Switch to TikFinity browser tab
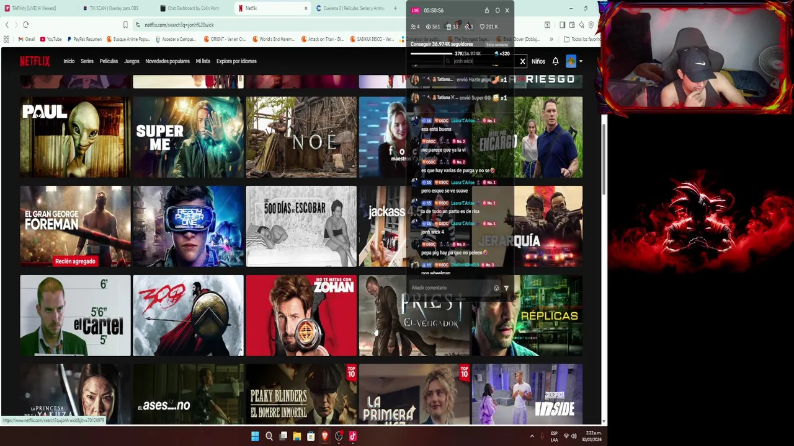This screenshot has width=794, height=446. [x=38, y=8]
